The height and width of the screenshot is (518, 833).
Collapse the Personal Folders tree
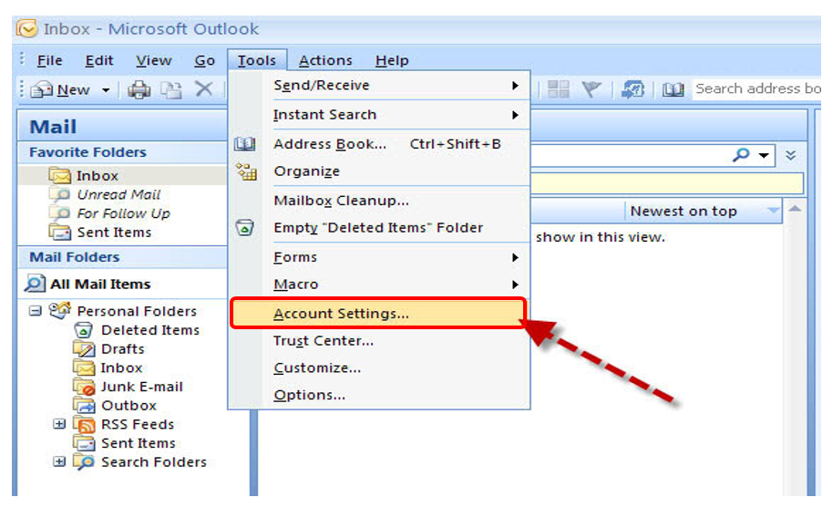(36, 311)
